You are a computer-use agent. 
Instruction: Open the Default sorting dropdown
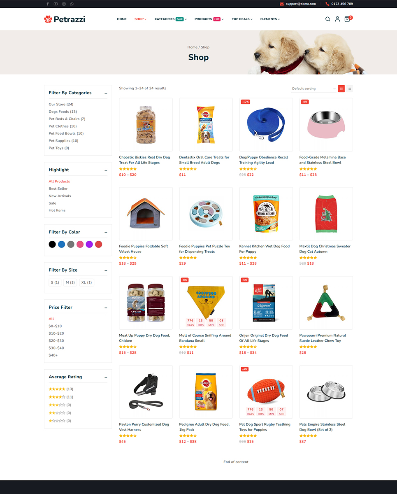[313, 89]
